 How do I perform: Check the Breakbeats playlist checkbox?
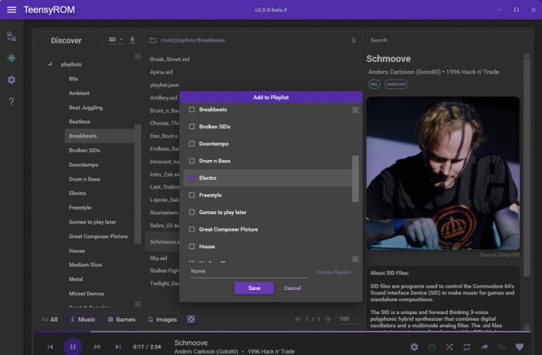(192, 110)
